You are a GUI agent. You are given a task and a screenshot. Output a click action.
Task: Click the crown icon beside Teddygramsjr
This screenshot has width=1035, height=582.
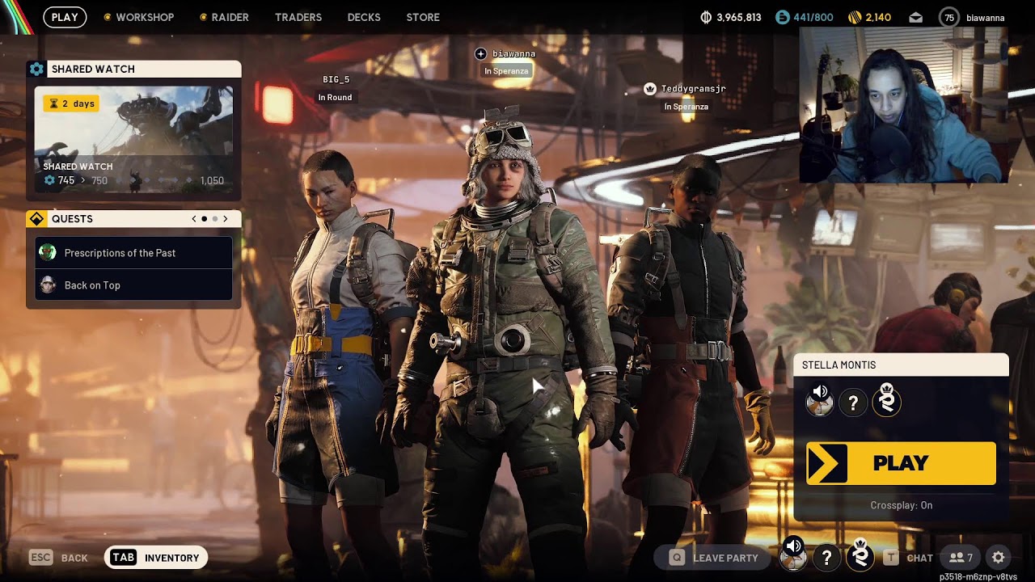click(x=649, y=89)
